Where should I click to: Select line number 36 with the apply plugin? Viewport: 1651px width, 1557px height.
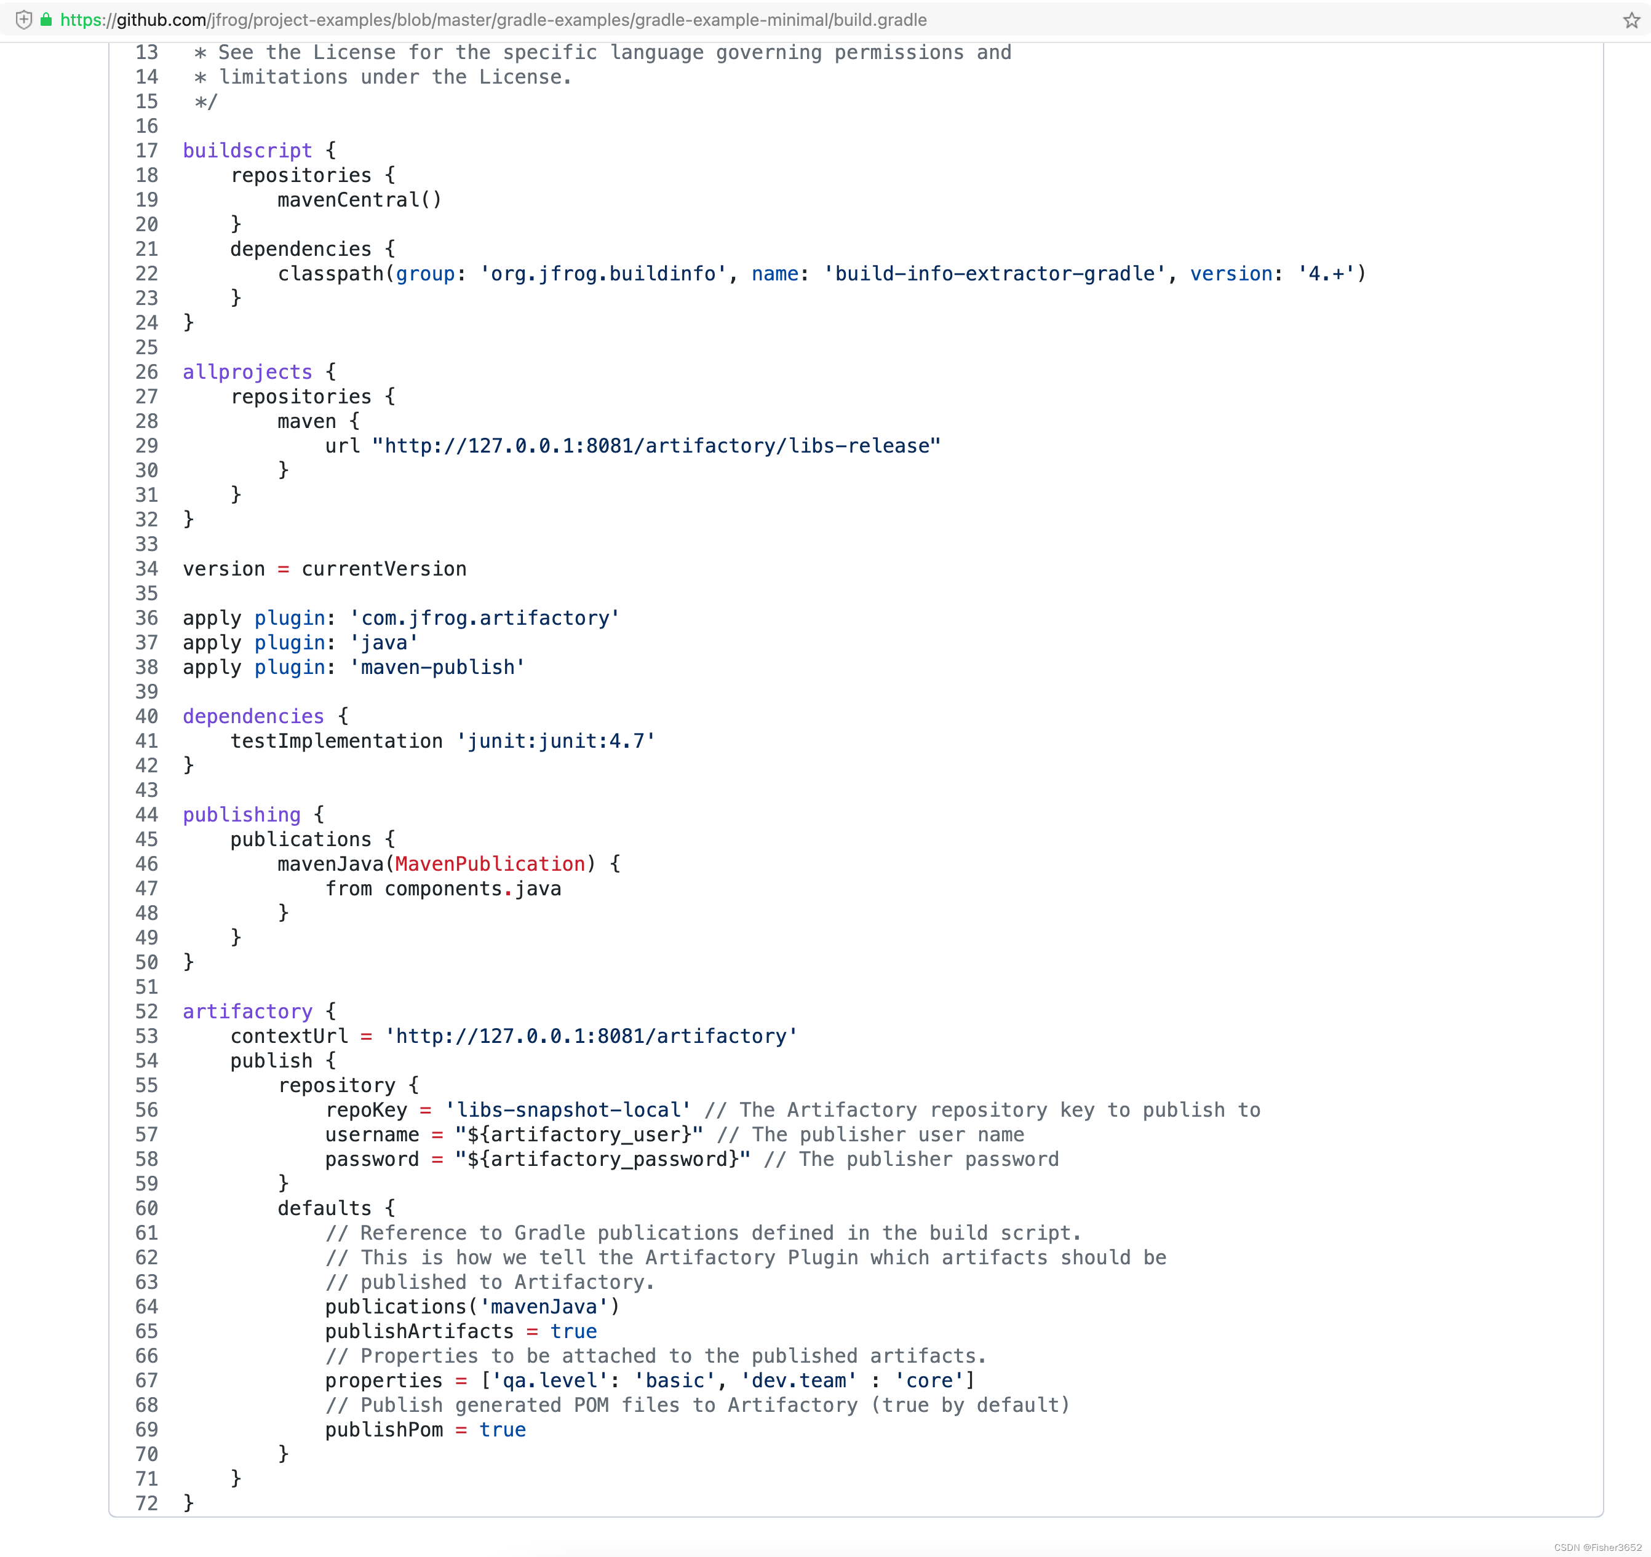pyautogui.click(x=146, y=618)
